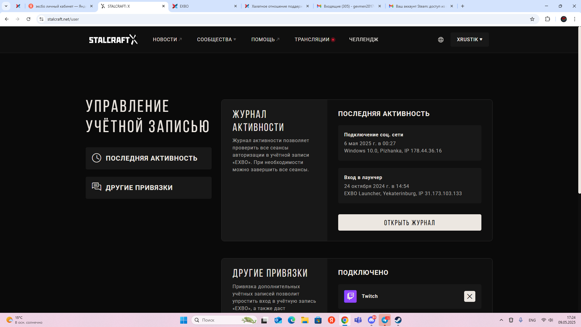
Task: Open Yandex Browser from the taskbar
Action: coord(332,320)
